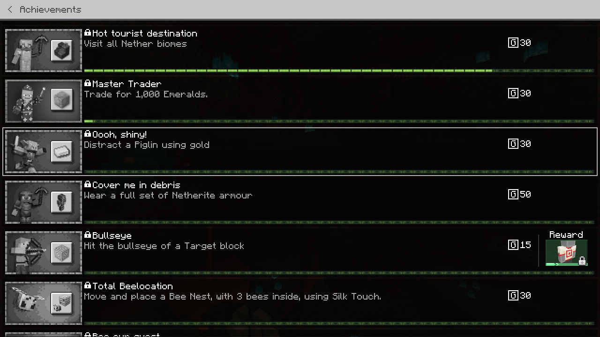600x337 pixels.
Task: Click the "Trade for 1,000 Emeralds." description
Action: tap(146, 94)
